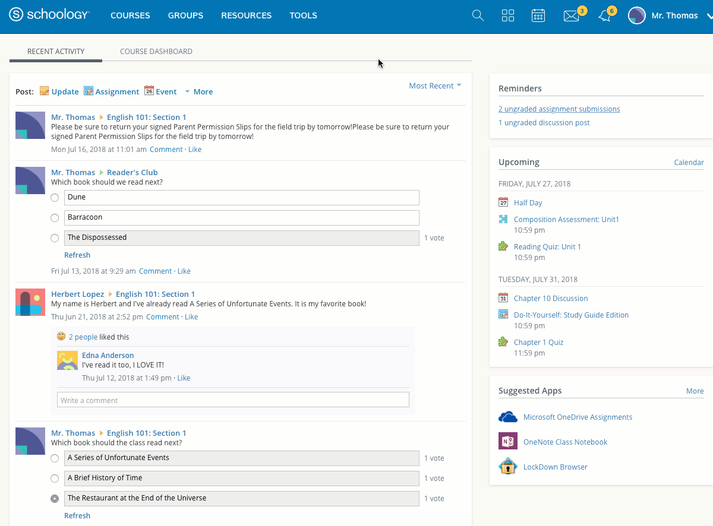This screenshot has height=526, width=713.
Task: Click the LockDown Browser padlock icon
Action: click(x=508, y=467)
